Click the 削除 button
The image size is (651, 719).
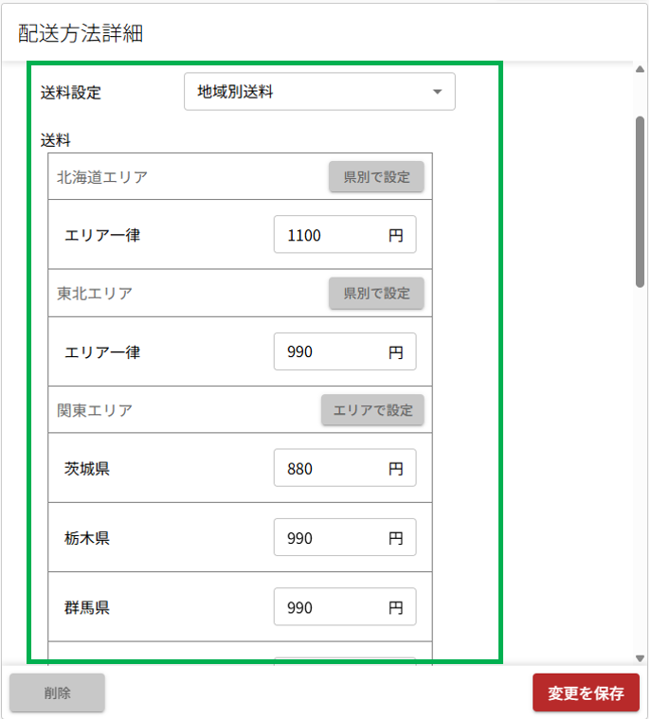coord(57,692)
